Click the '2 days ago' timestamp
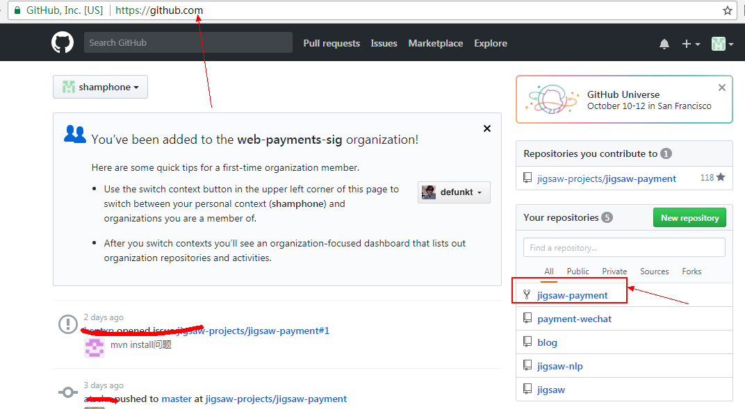The width and height of the screenshot is (745, 409). (104, 317)
